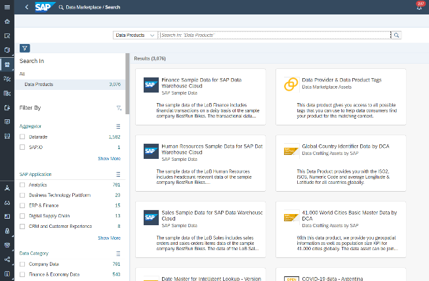The image size is (429, 281).
Task: Open the Repository Explorer sidebar icon
Action: coord(7,35)
